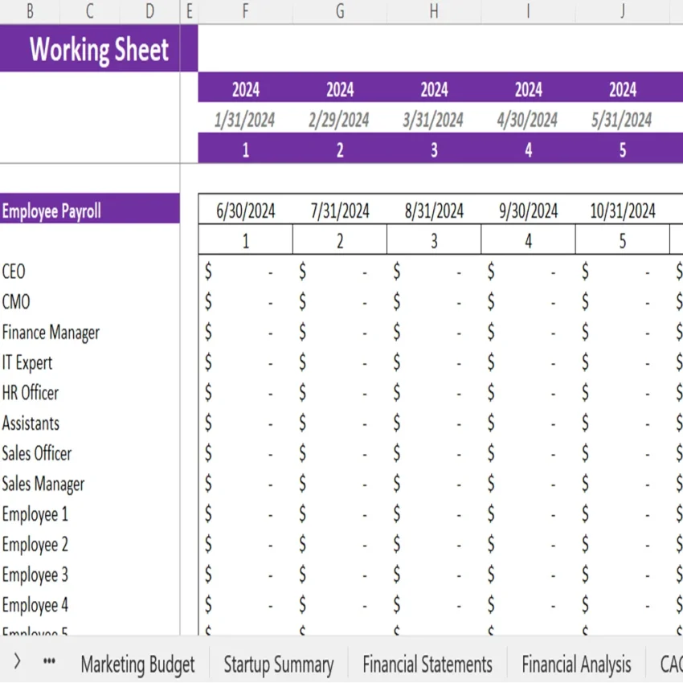Select the CEO payroll cell under 6/30/2024
The width and height of the screenshot is (683, 683).
point(244,272)
